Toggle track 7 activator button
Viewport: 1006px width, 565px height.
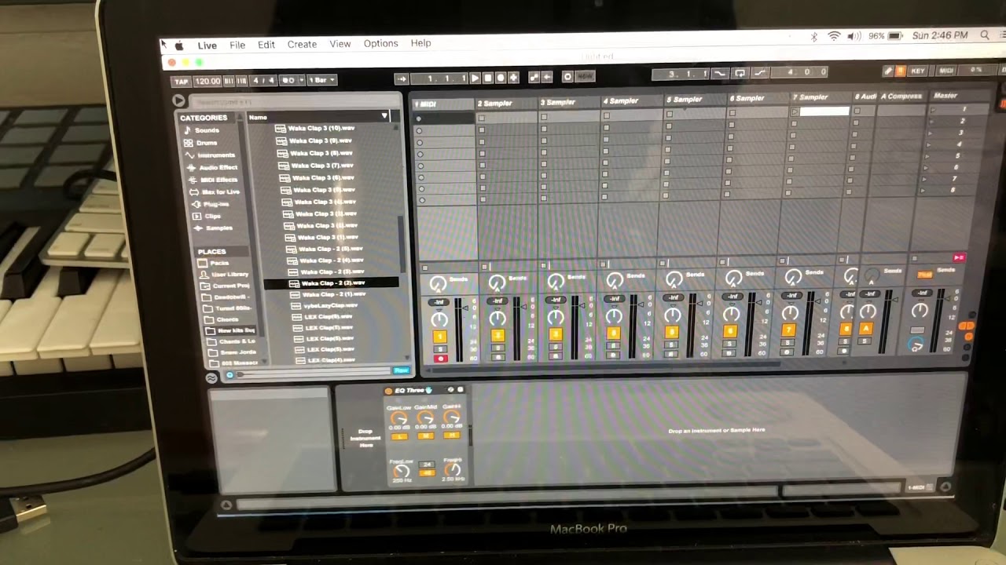[x=789, y=331]
